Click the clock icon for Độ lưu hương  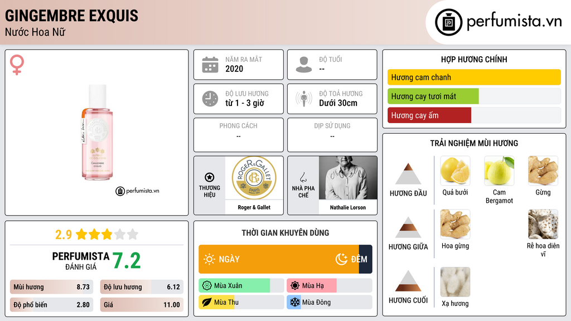(x=210, y=99)
